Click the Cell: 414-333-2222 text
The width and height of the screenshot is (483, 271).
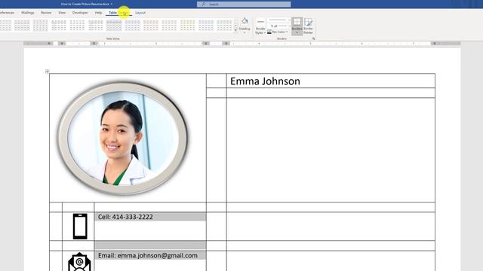(x=125, y=217)
